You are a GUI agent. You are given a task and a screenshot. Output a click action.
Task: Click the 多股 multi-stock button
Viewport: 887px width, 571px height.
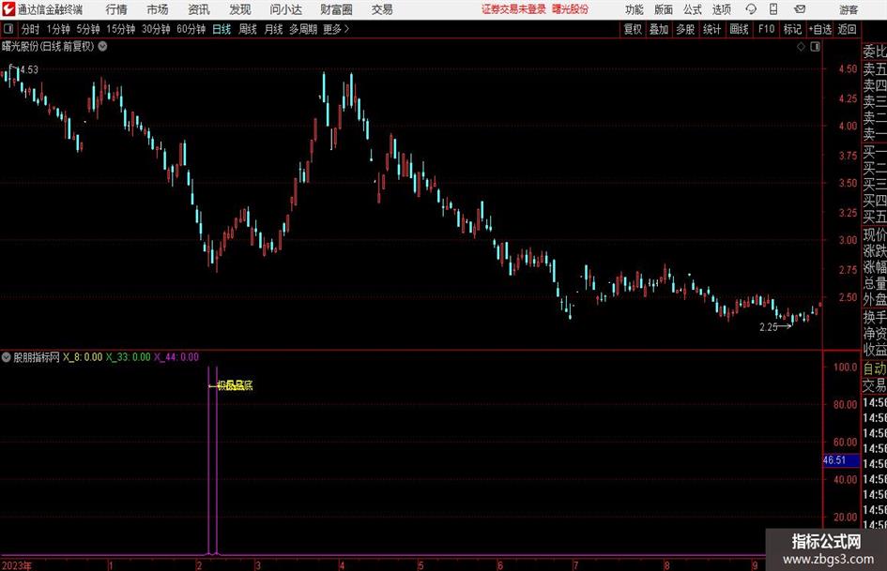click(x=685, y=29)
